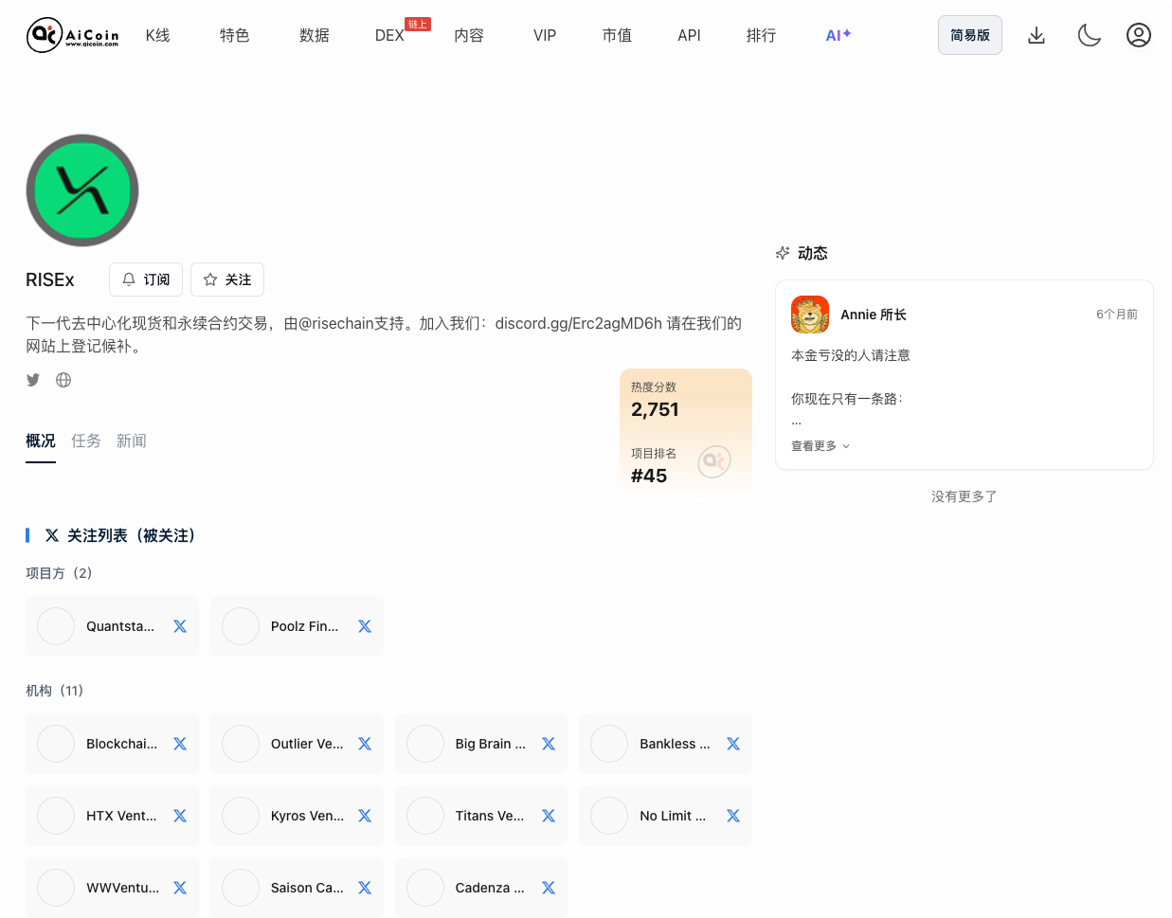Open the Poolz Fin... project card
The image size is (1172, 918).
298,626
